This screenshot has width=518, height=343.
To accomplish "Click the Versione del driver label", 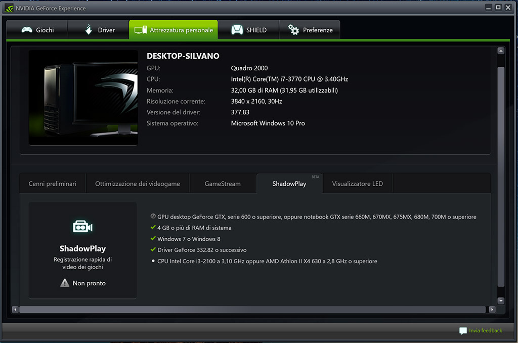I will 174,112.
